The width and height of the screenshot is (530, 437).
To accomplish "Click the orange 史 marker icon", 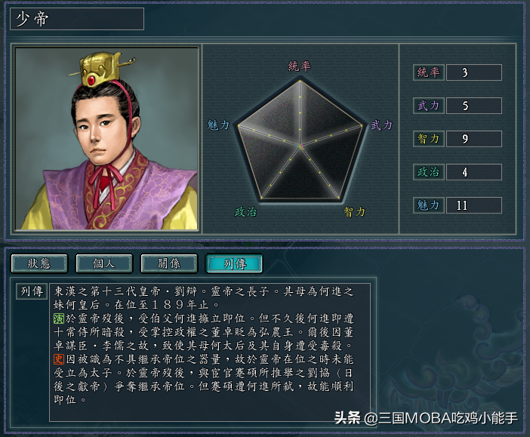I will pos(59,359).
